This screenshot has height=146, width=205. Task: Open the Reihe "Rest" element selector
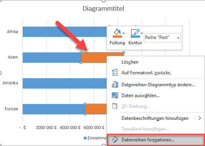(x=162, y=38)
